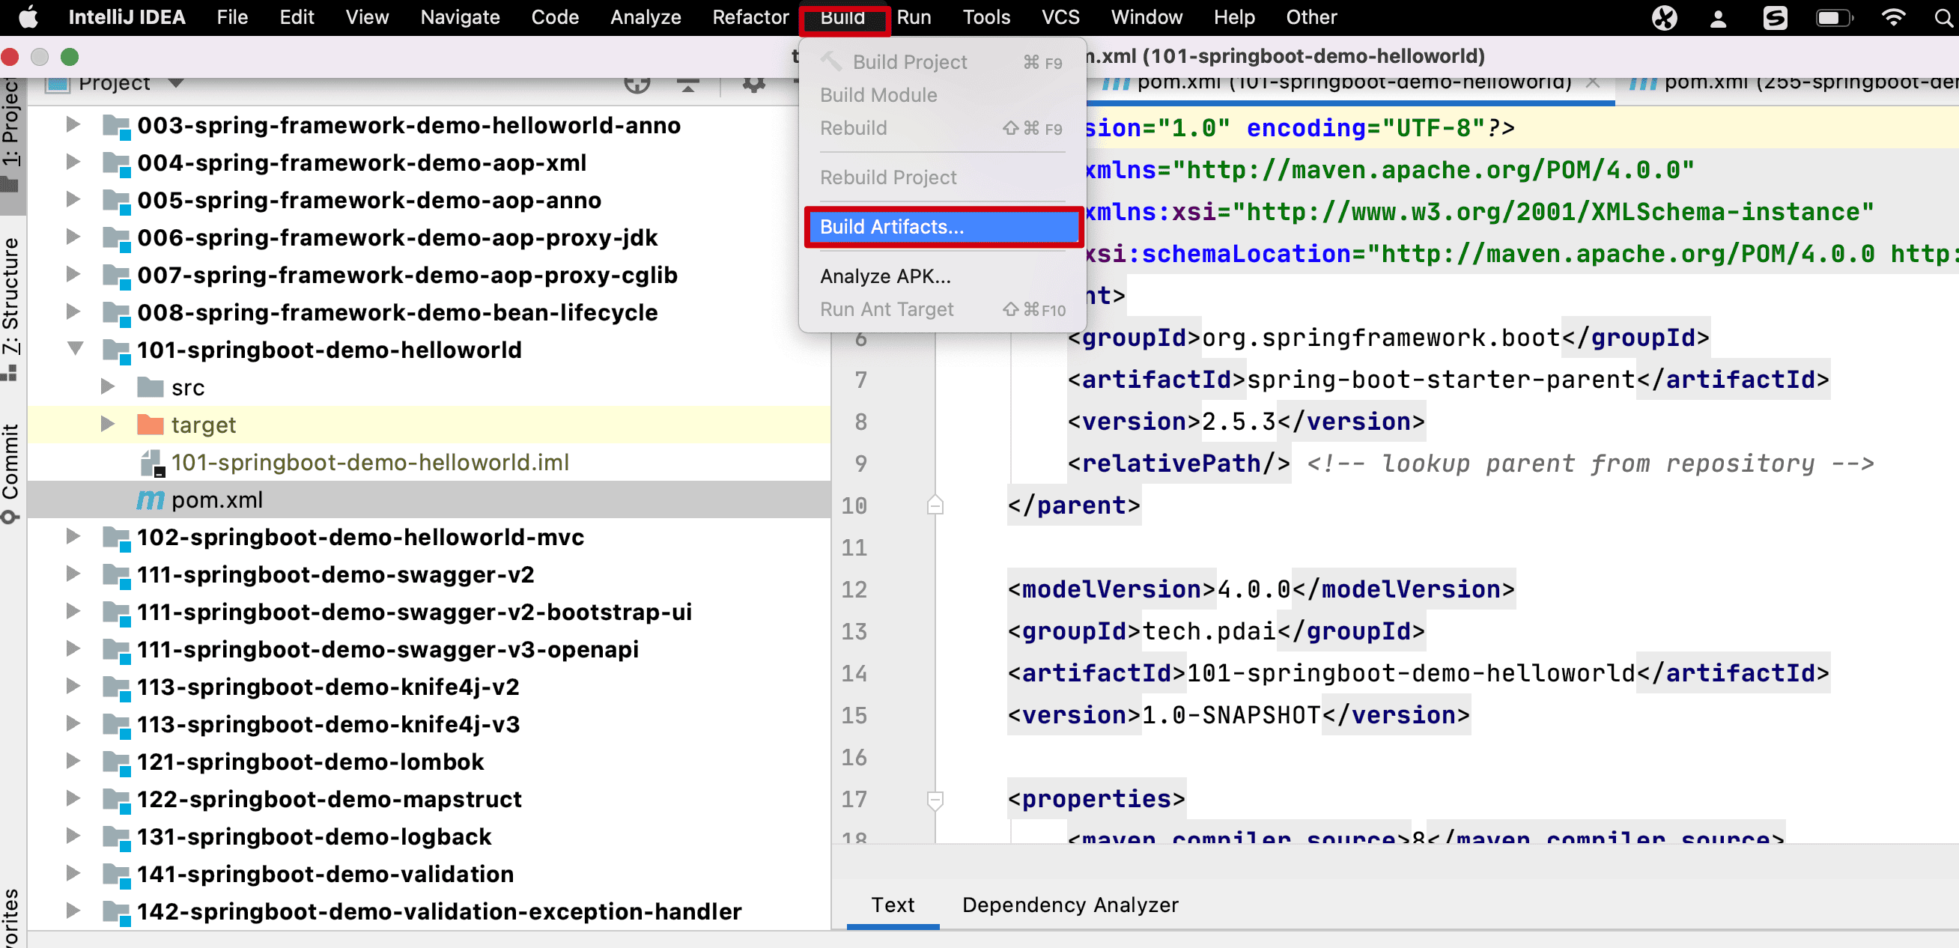Click the Maven pom.xml file icon

(150, 499)
